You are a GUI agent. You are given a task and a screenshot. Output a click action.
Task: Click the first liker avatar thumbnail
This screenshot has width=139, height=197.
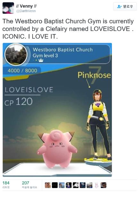click(48, 185)
